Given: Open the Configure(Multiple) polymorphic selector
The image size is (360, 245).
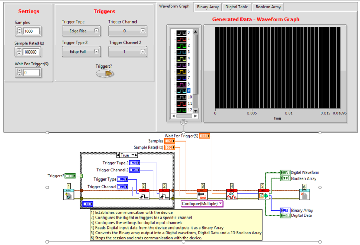Looking at the screenshot, I should click(202, 203).
